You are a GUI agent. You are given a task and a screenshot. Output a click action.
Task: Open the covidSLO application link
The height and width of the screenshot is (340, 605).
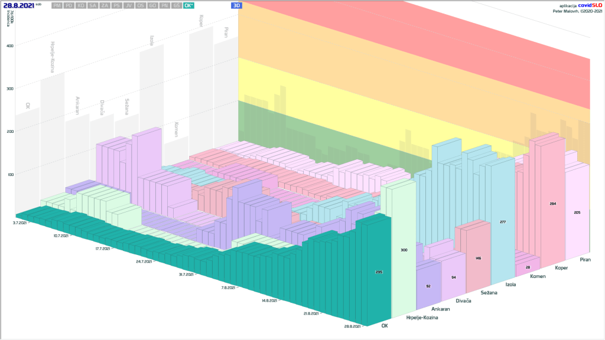coord(590,5)
